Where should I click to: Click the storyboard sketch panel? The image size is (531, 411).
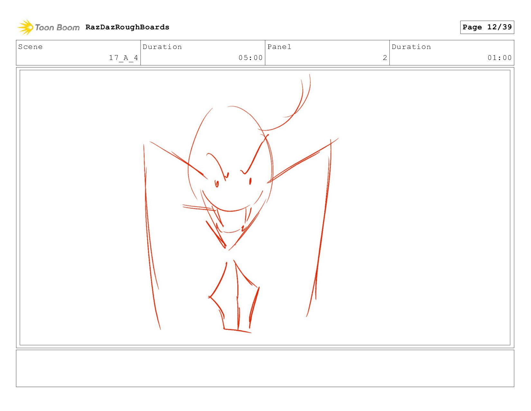coord(265,208)
